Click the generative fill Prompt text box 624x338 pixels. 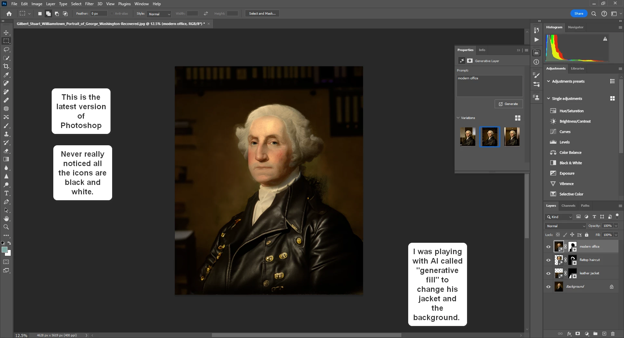tap(490, 86)
